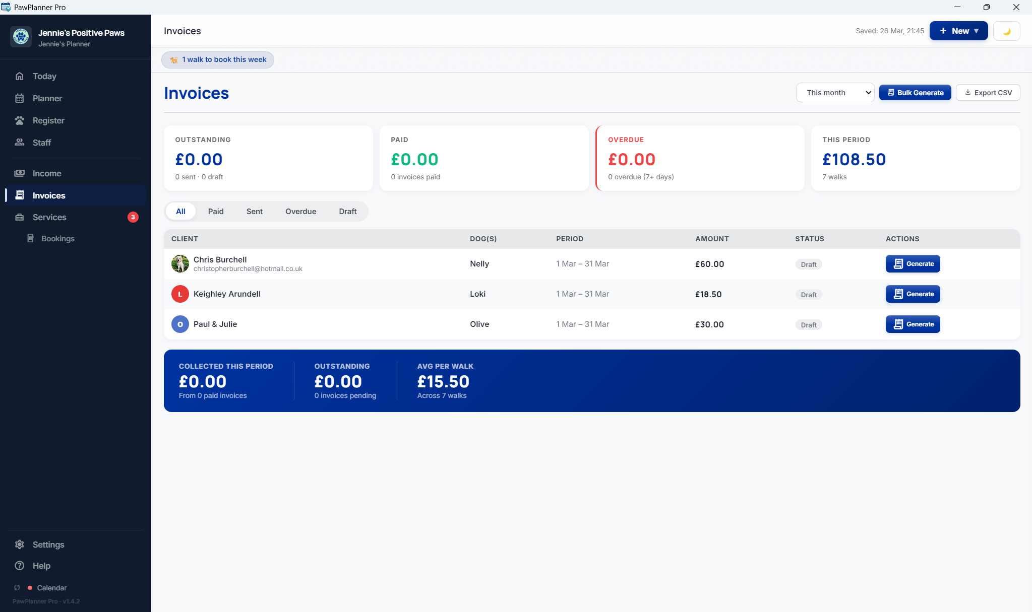Image resolution: width=1032 pixels, height=612 pixels.
Task: Open the This month period dropdown
Action: 834,92
